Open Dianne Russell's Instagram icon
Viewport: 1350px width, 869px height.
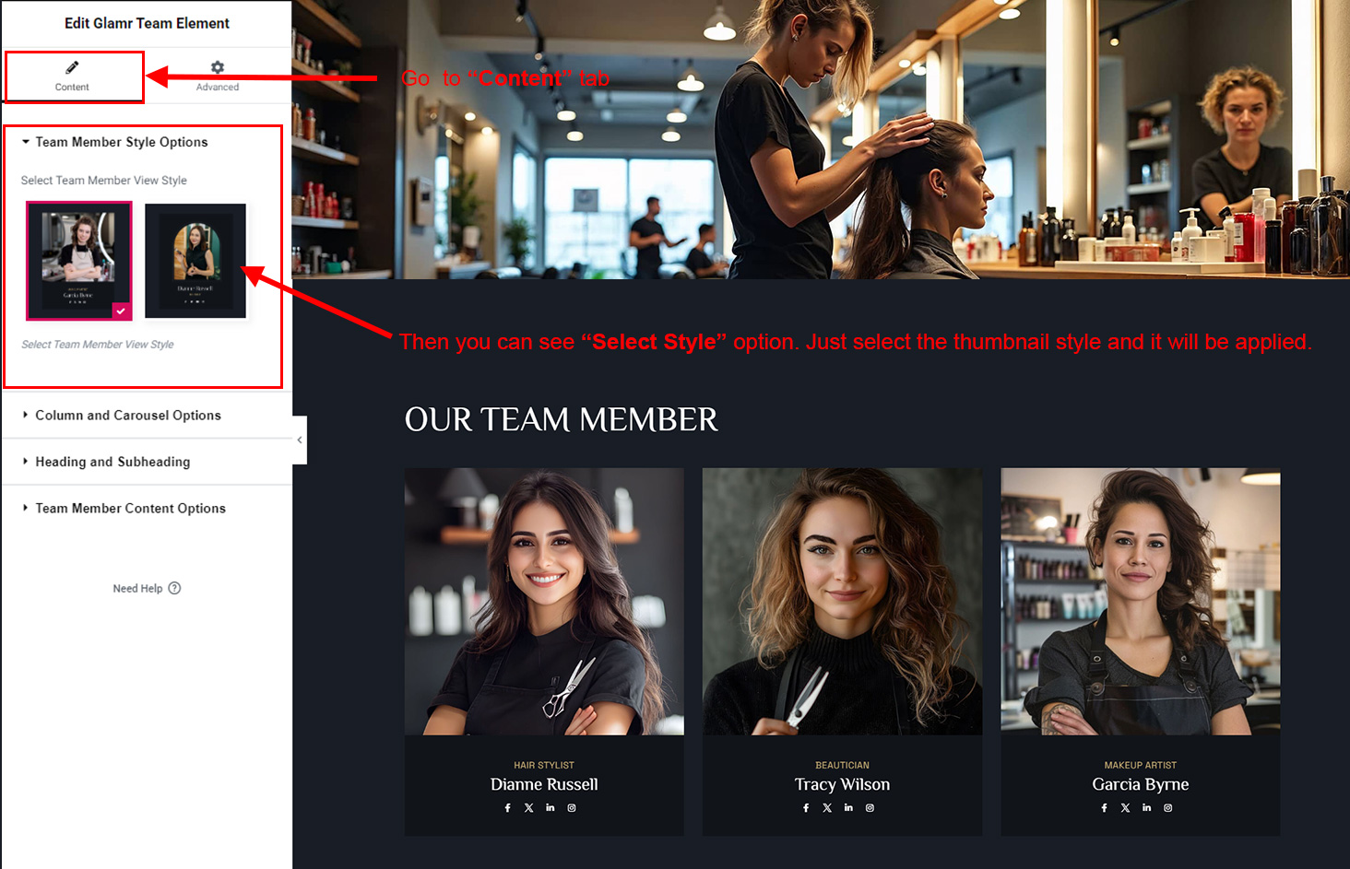(572, 808)
